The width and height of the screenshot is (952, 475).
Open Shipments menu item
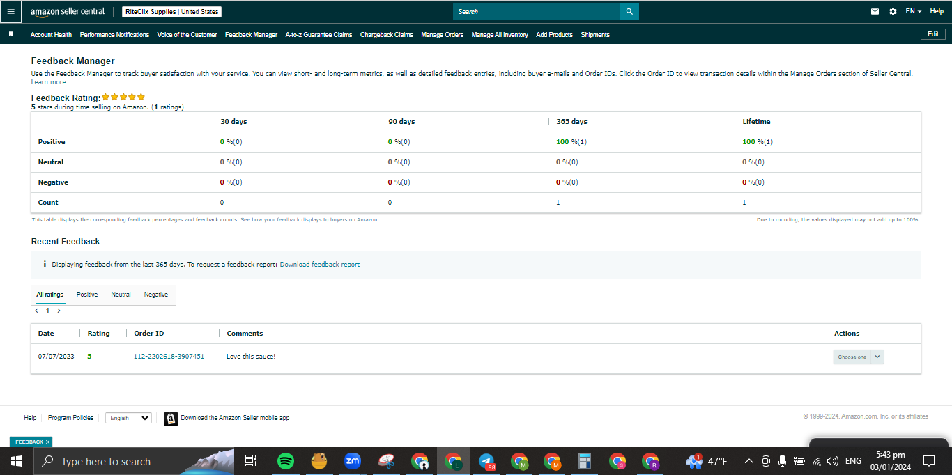[x=595, y=35]
